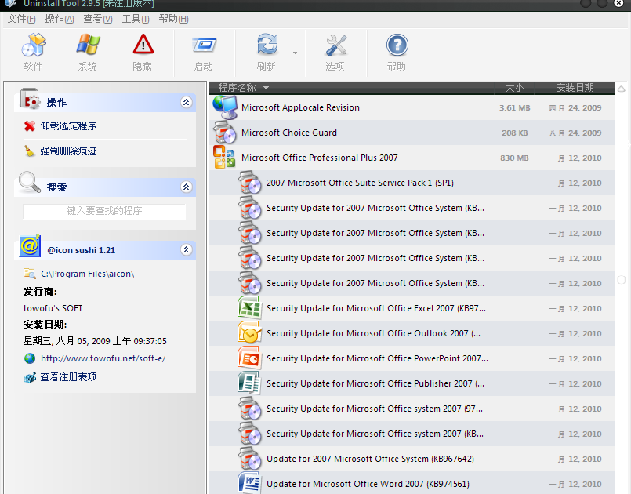Screen dimensions: 631x494
Task: Open http://www.towofu.net/soft-e/ website link
Action: 103,358
